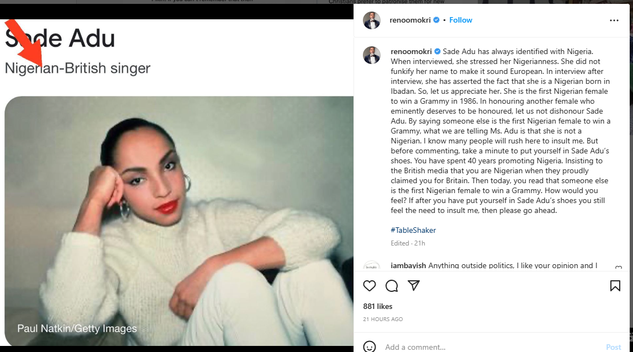Click the Sade Adu post image
The image size is (633, 352).
(x=178, y=221)
